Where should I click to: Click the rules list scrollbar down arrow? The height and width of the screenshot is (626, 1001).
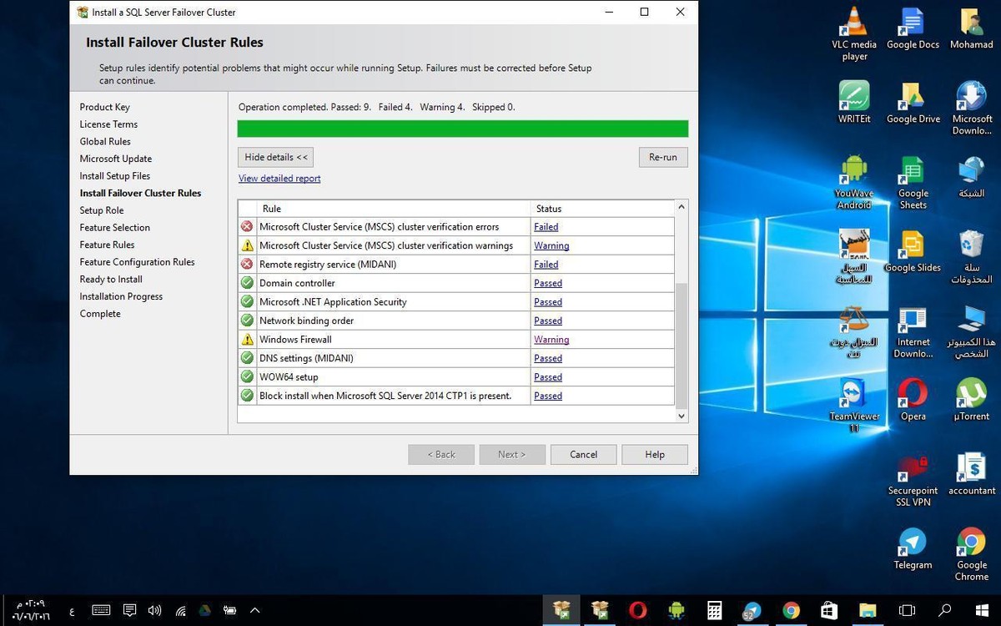click(x=682, y=416)
